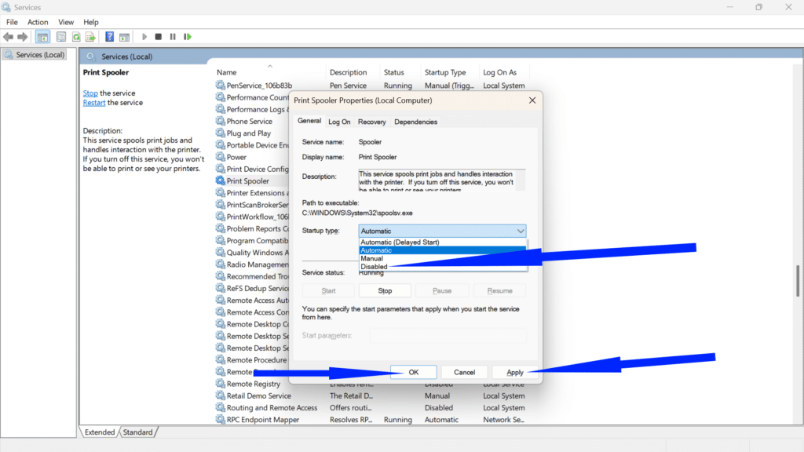
Task: Click the Stop the service link
Action: 90,93
